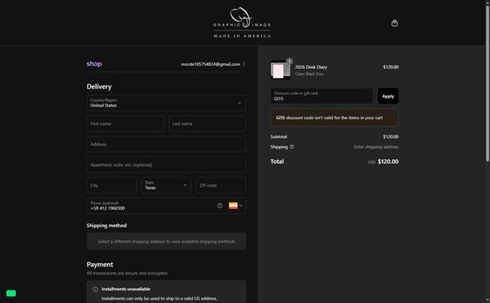Click the Payment section heading
This screenshot has height=303, width=490.
[x=100, y=264]
